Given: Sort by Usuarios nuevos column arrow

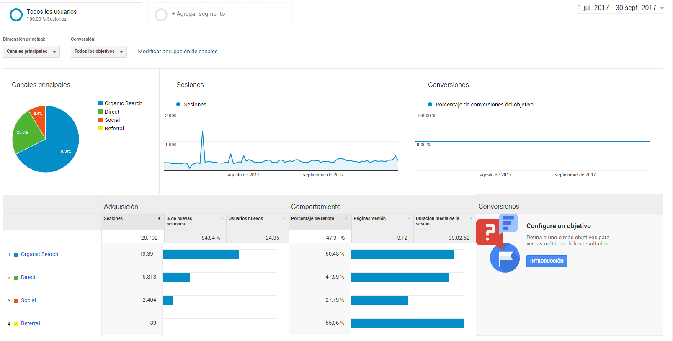Looking at the screenshot, I should tap(284, 218).
